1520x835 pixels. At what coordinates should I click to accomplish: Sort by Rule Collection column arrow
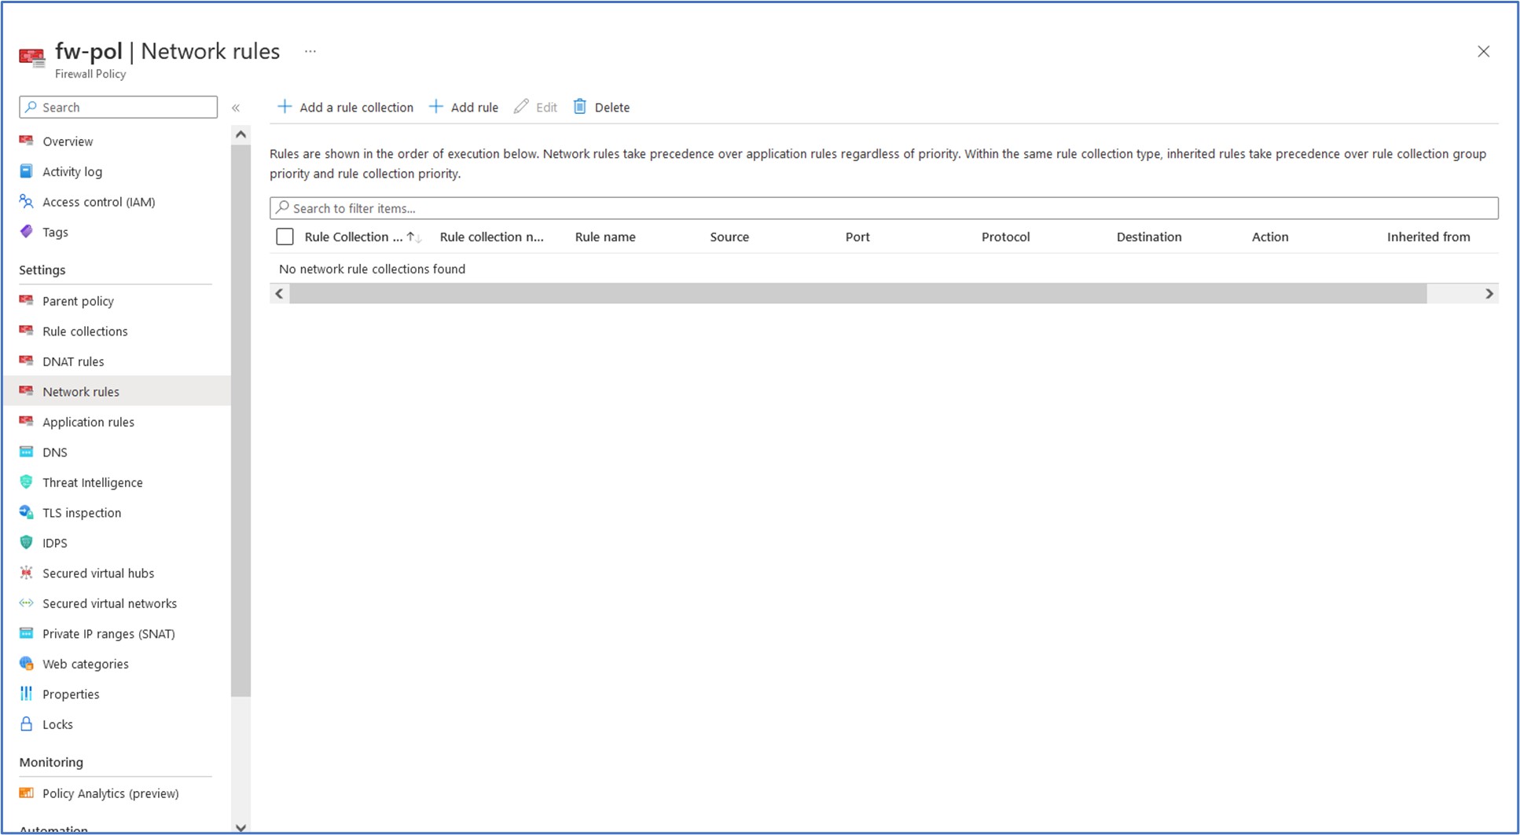tap(413, 237)
